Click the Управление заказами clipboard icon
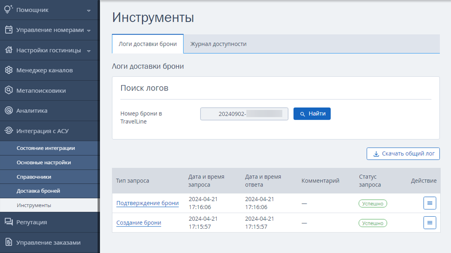This screenshot has width=451, height=253. [9, 242]
